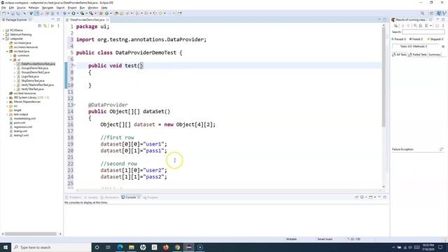
Task: Select pom.xml in Package Explorer
Action: tap(20, 122)
